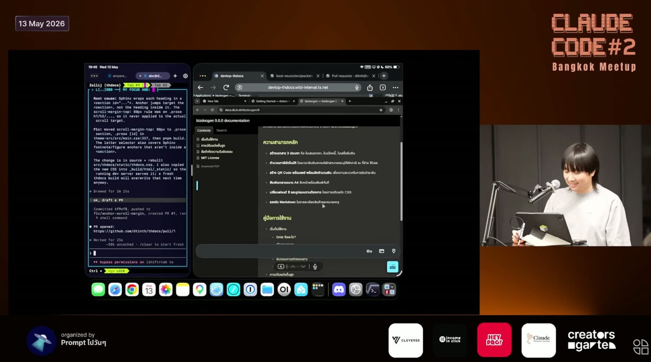This screenshot has height=362, width=651.
Task: Open a new browser tab with plus
Action: [384, 76]
